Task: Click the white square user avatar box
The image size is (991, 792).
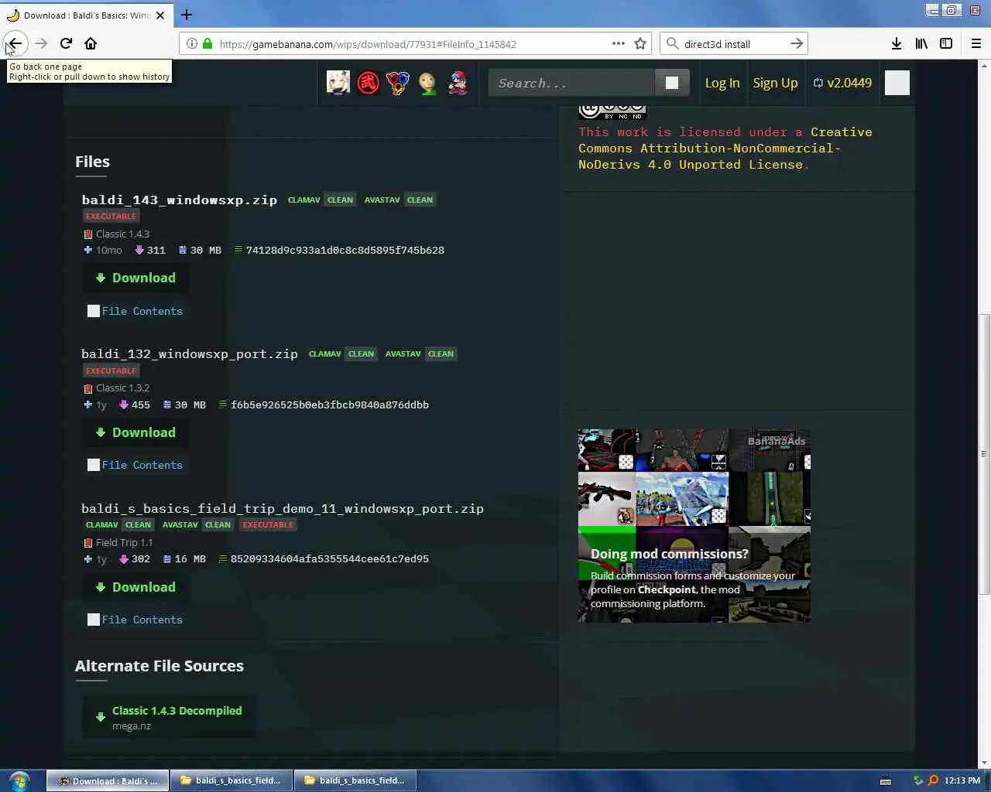Action: (x=897, y=83)
